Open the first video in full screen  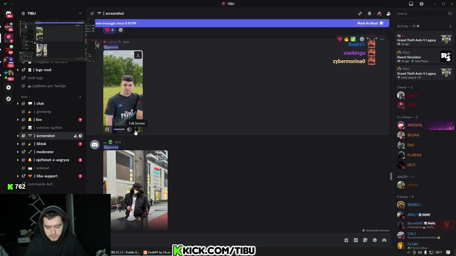[x=137, y=129]
